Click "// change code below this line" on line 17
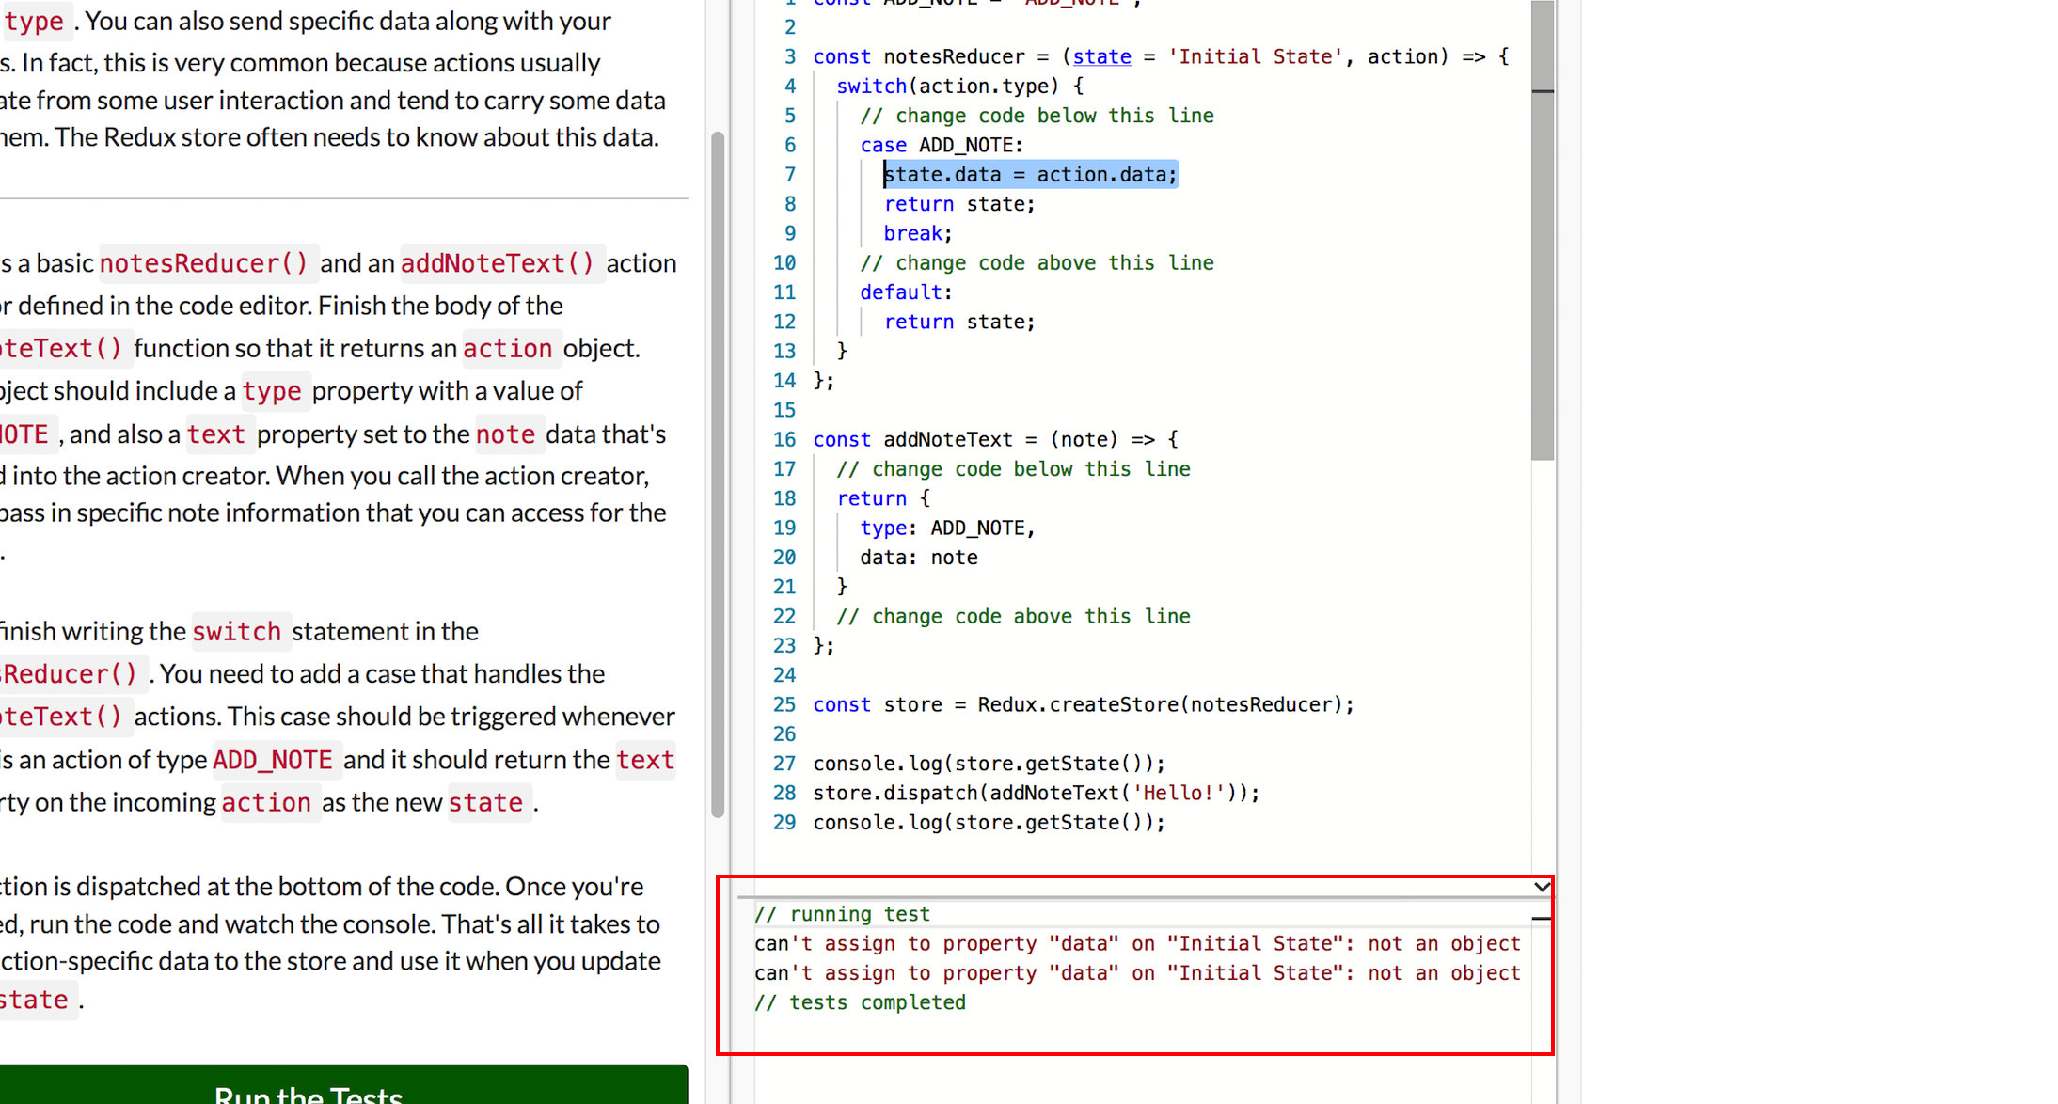The width and height of the screenshot is (2058, 1104). (x=1013, y=468)
